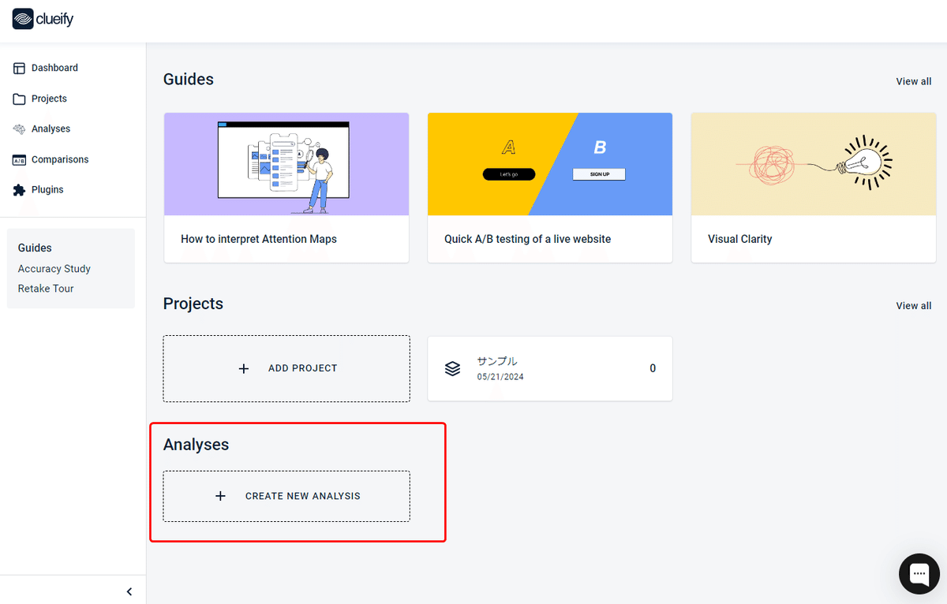Click the Comparisons A/B icon

click(x=20, y=160)
